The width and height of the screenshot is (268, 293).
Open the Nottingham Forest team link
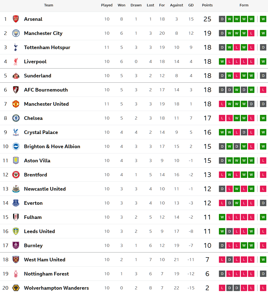pyautogui.click(x=46, y=274)
